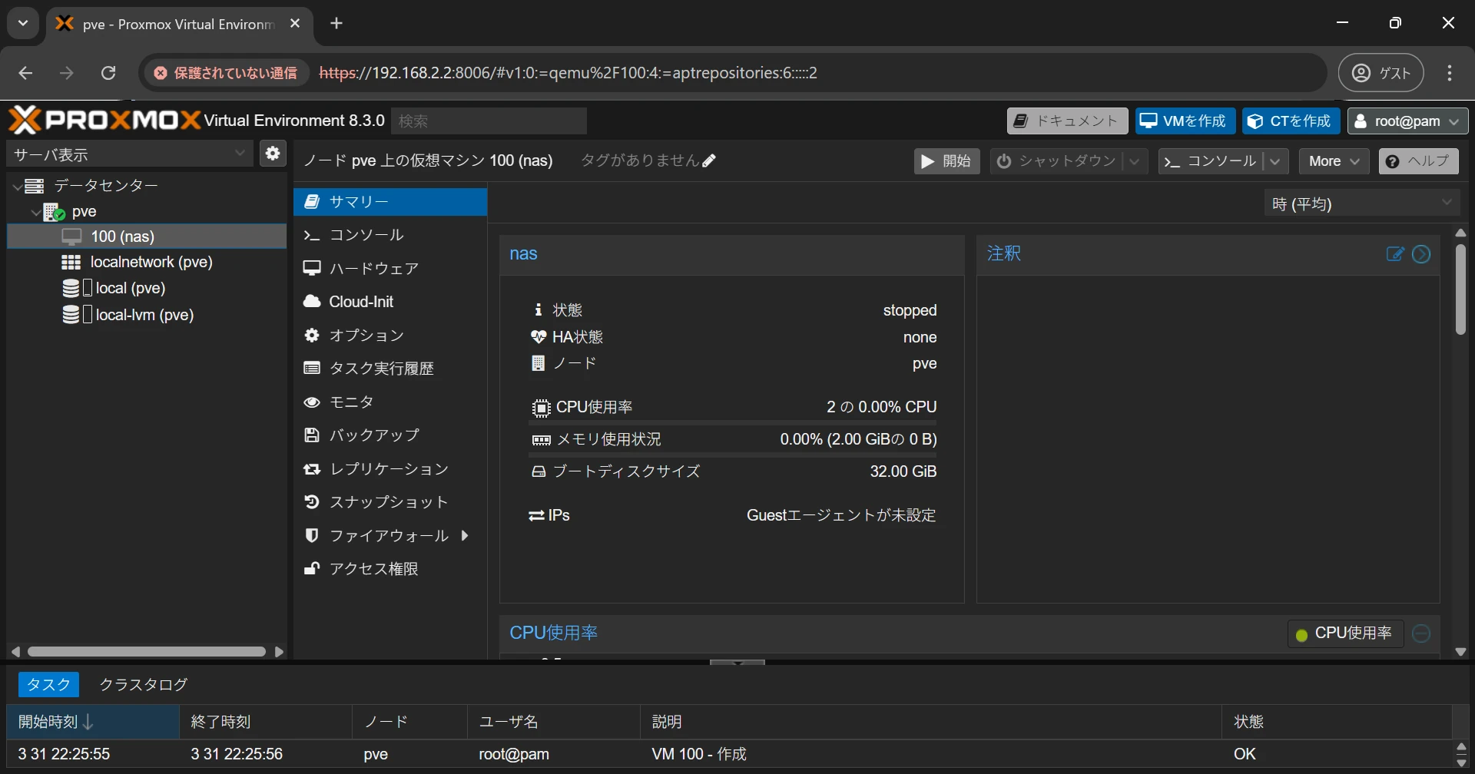This screenshot has height=774, width=1475.
Task: Select the VM 100 - Create task row
Action: click(730, 754)
